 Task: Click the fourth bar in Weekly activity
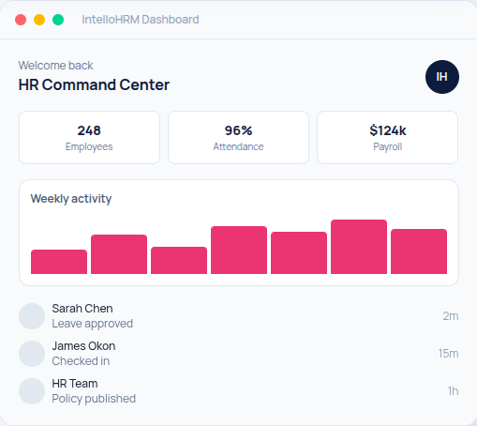click(x=239, y=250)
